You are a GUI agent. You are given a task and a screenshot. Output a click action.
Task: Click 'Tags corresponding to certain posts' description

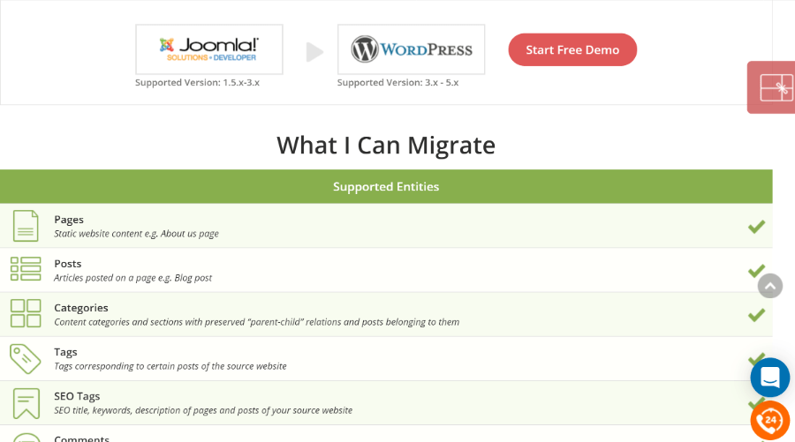(x=170, y=366)
